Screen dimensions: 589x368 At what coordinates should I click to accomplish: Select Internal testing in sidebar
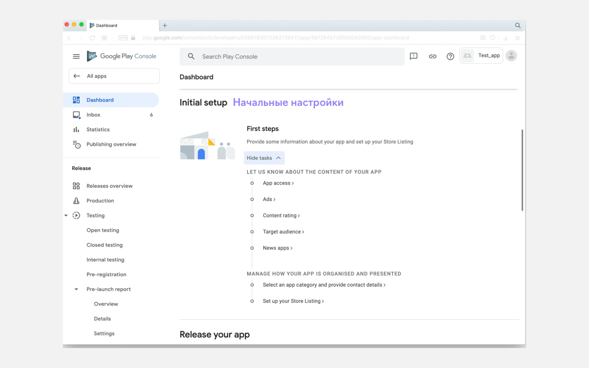click(x=105, y=260)
